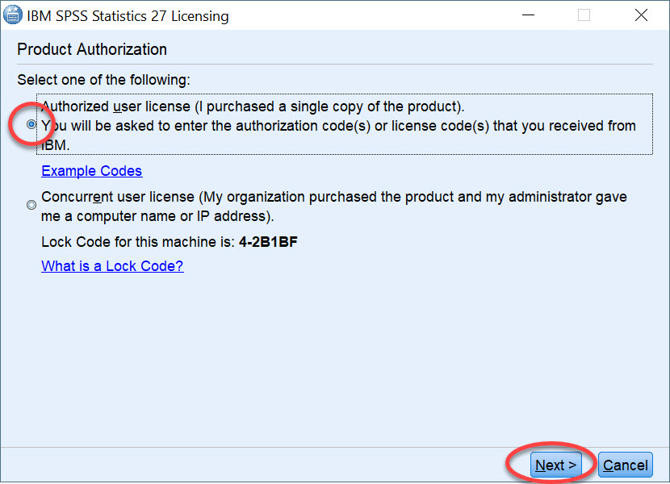Image resolution: width=670 pixels, height=484 pixels.
Task: Click the disabled maximize window icon
Action: click(x=584, y=15)
